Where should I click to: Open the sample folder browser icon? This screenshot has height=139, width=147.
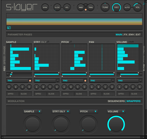click(9, 28)
